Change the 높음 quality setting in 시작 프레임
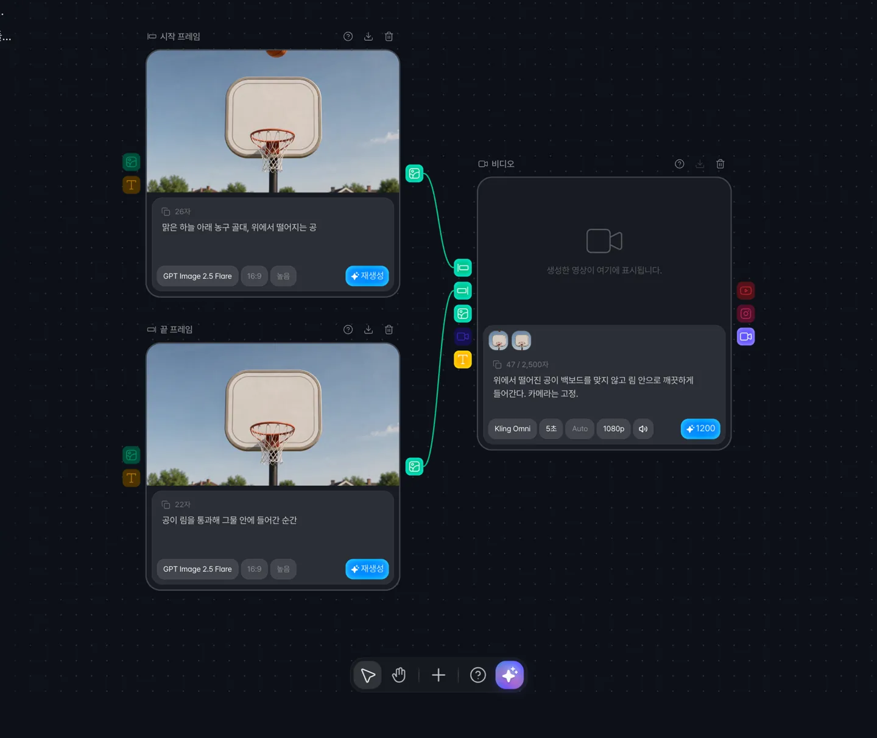Image resolution: width=877 pixels, height=738 pixels. [x=283, y=276]
